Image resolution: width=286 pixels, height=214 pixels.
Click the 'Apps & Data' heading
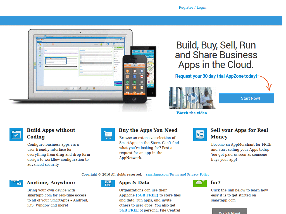click(x=134, y=183)
